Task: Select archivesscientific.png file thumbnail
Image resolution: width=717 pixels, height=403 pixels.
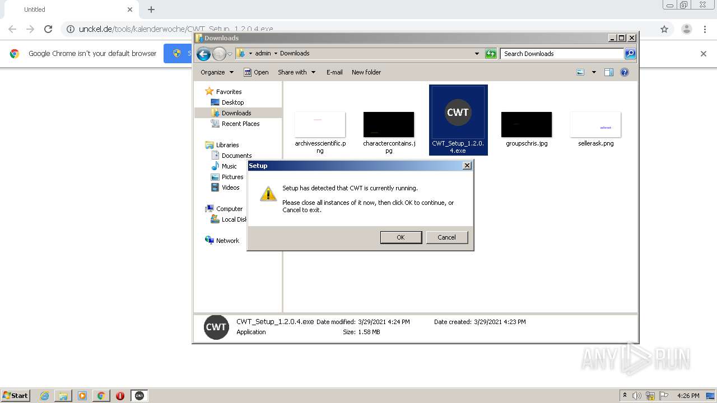Action: (320, 124)
